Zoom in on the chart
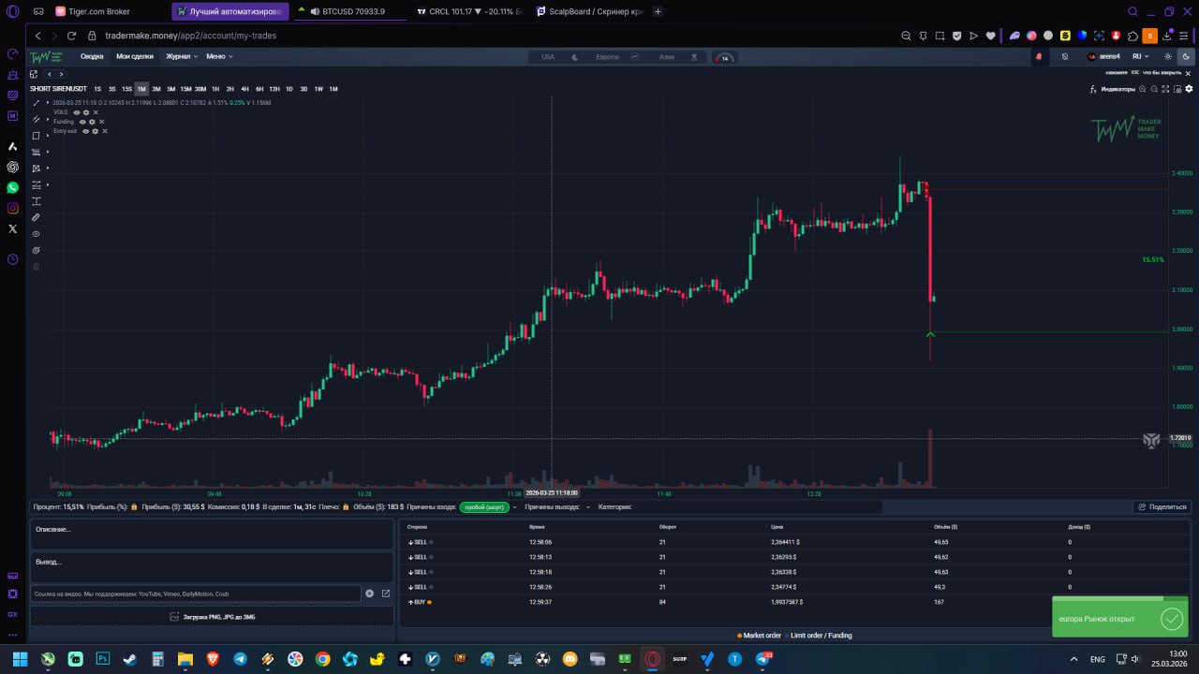The width and height of the screenshot is (1199, 674). (1142, 89)
